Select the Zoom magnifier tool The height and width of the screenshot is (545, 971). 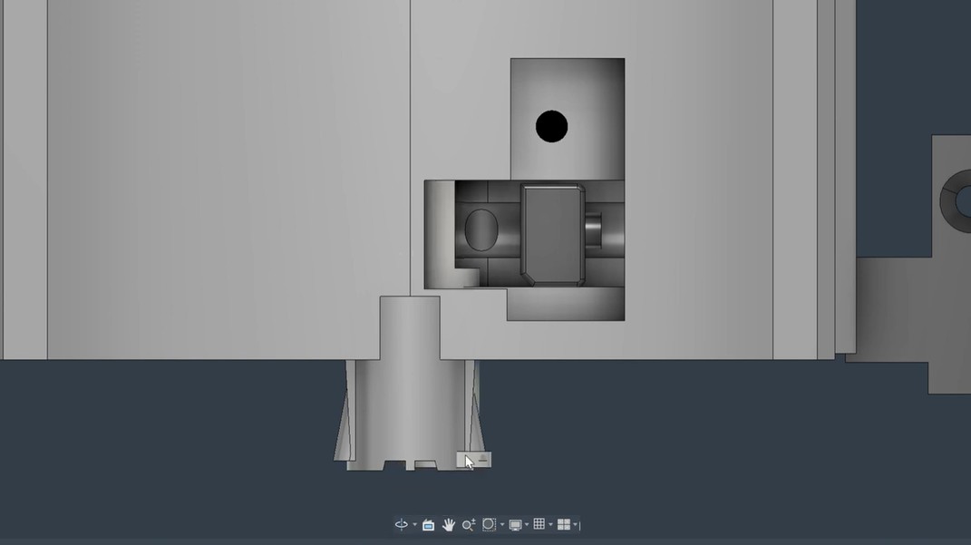tap(469, 524)
